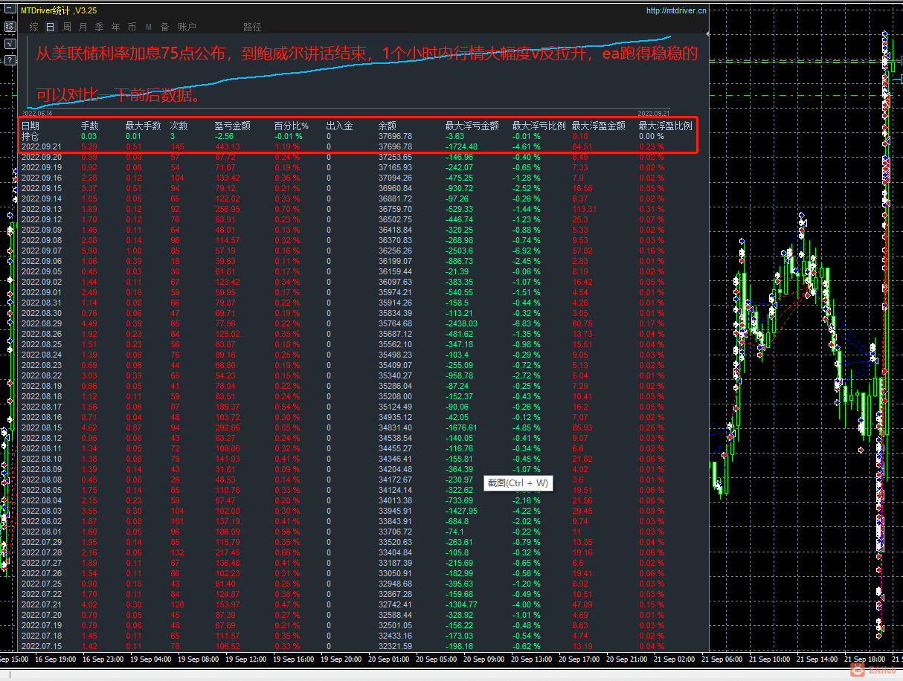Screen dimensions: 903x681
Task: Select the 2022.09.15 date row
Action: click(41, 189)
